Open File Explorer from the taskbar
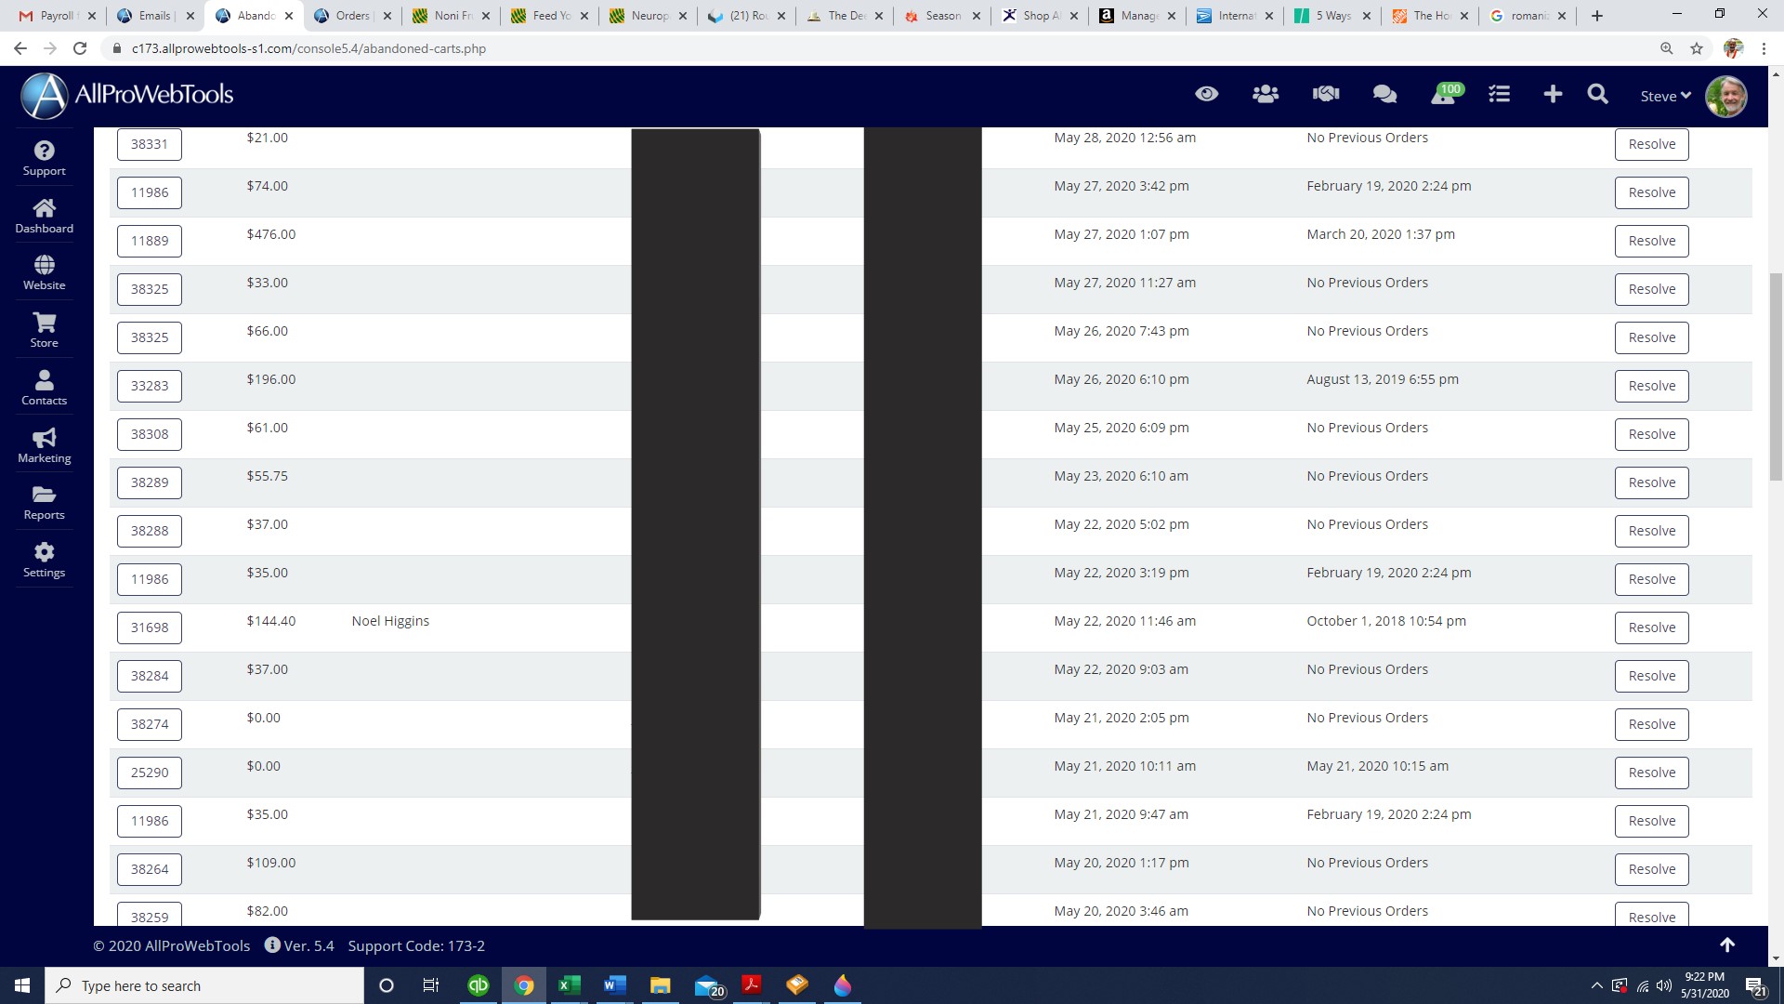The width and height of the screenshot is (1784, 1004). [660, 985]
